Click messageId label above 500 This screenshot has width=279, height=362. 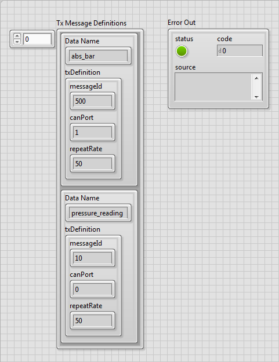click(x=86, y=86)
